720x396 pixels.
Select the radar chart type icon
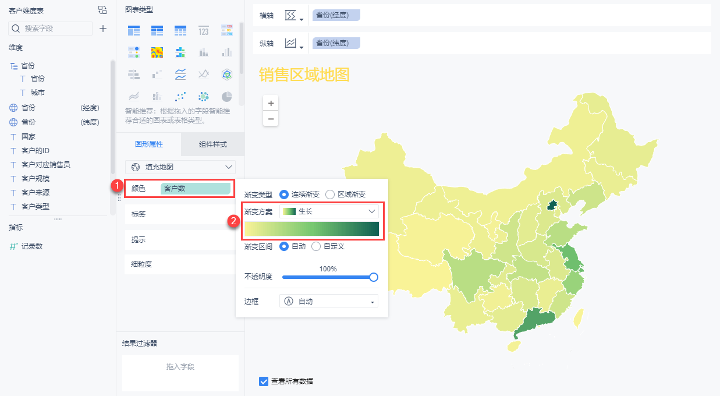point(226,74)
